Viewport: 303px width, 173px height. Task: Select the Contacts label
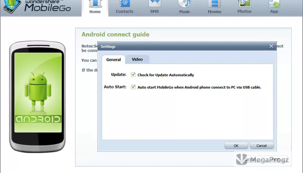(x=125, y=11)
